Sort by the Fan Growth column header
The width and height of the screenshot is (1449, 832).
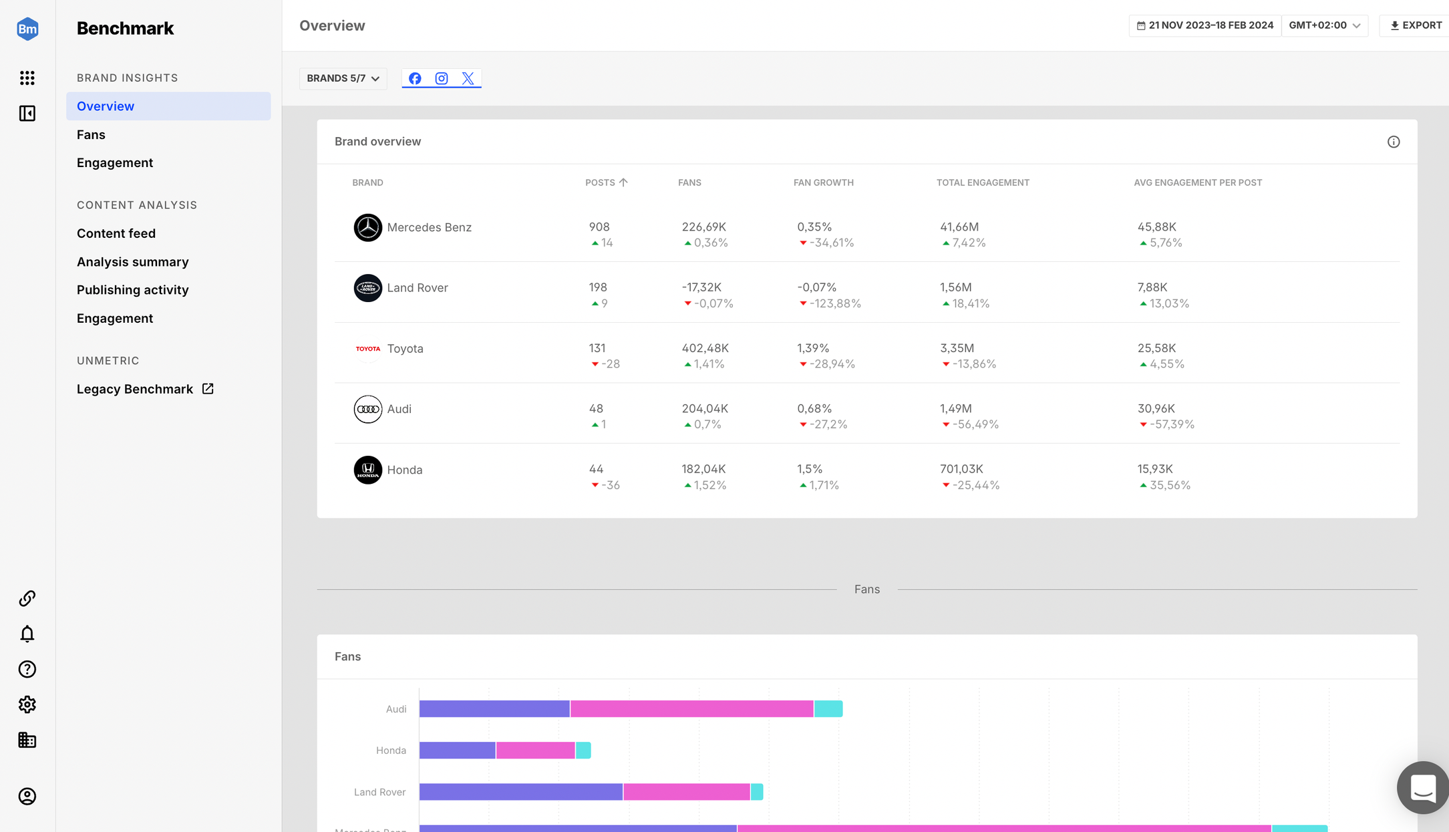pyautogui.click(x=824, y=182)
